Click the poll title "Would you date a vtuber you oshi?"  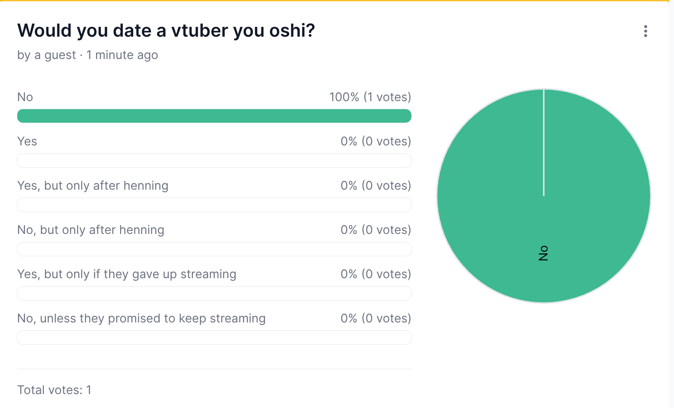[166, 31]
